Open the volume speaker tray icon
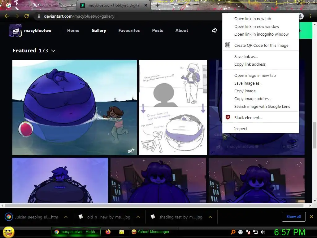317x238 pixels. pos(263,232)
